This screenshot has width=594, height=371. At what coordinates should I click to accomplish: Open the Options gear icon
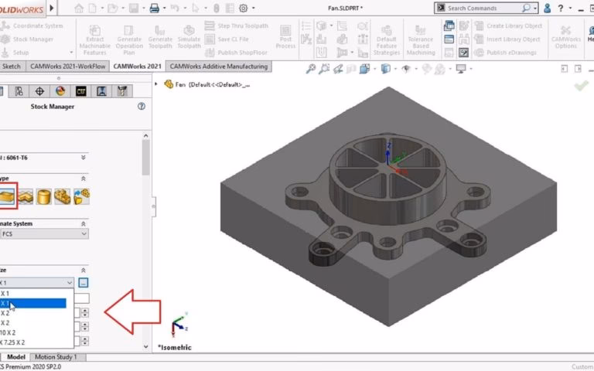click(x=243, y=8)
